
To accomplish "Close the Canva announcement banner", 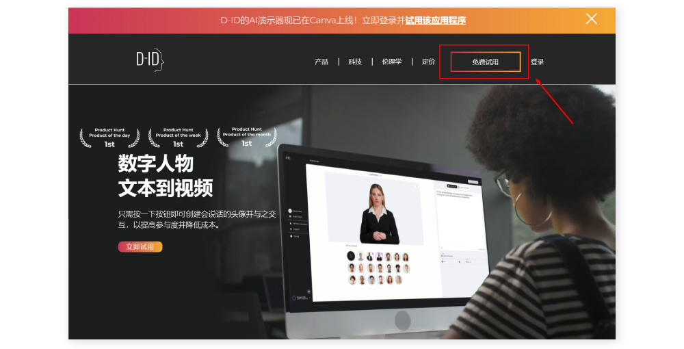I will pyautogui.click(x=591, y=18).
